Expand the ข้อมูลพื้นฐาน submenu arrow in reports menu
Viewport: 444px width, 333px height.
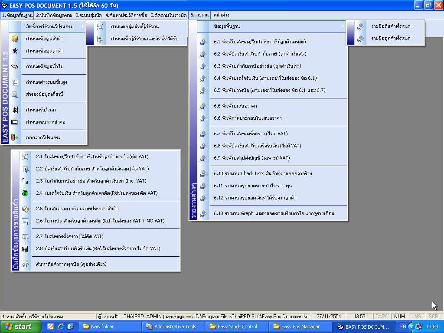click(x=343, y=26)
